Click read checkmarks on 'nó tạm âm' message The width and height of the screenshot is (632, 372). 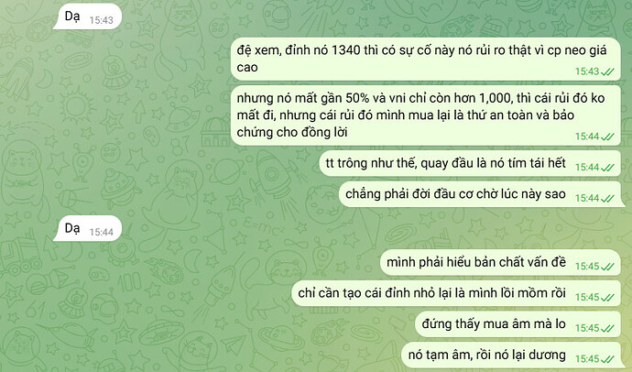[x=607, y=359]
